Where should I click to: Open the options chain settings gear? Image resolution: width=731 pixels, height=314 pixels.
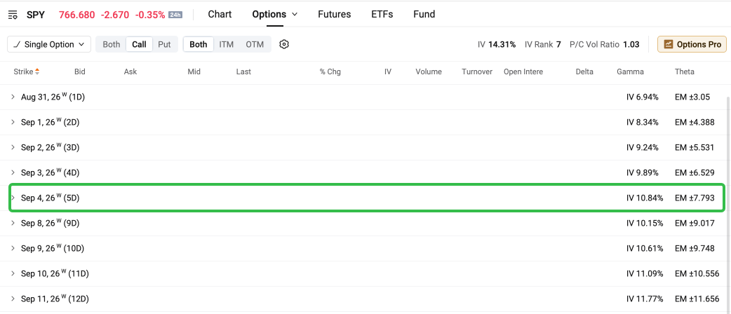(284, 44)
